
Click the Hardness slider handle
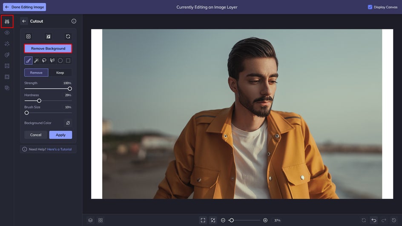click(x=39, y=101)
